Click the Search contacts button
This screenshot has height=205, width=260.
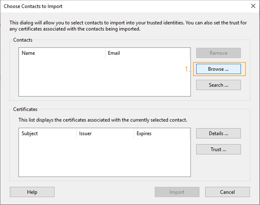[218, 85]
